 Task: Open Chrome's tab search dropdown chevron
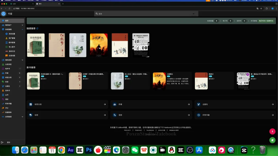point(276,4)
